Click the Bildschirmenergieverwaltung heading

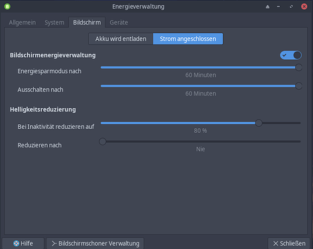pyautogui.click(x=52, y=55)
